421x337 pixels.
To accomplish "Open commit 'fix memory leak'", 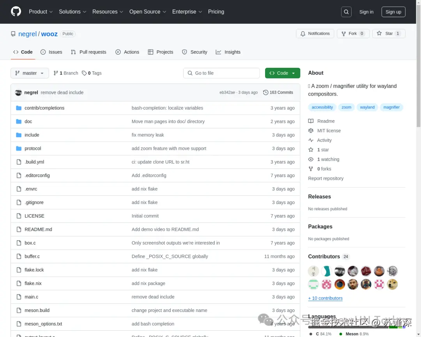I will pyautogui.click(x=148, y=135).
